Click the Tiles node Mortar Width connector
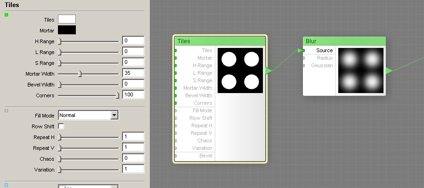This screenshot has width=424, height=188. (x=176, y=88)
